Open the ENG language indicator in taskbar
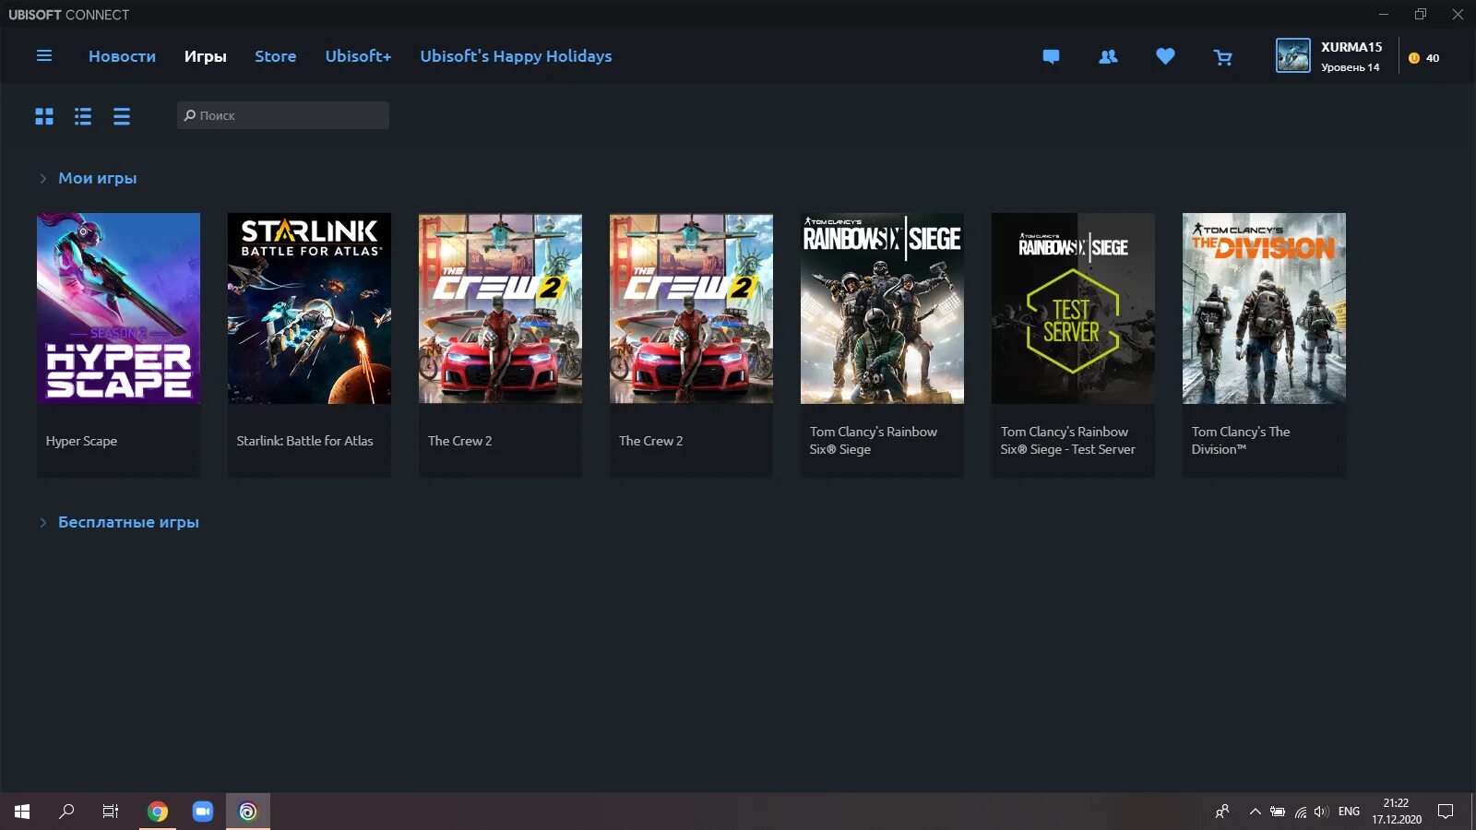The height and width of the screenshot is (830, 1476). pos(1348,811)
